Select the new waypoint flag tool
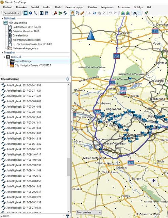 coord(55,13)
